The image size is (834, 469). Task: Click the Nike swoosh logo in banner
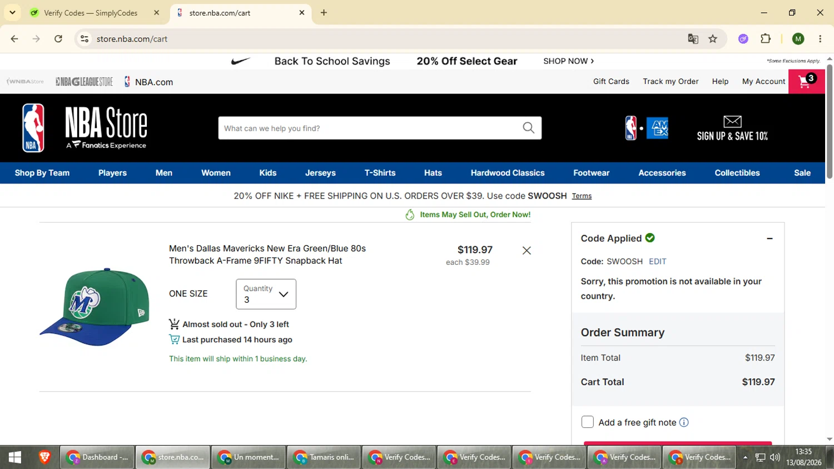[x=241, y=61]
